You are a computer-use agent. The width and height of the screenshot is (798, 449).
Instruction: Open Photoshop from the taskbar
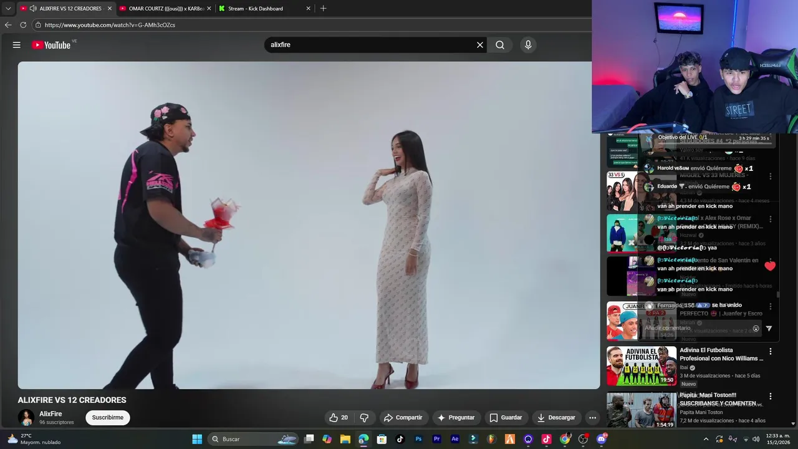point(418,439)
